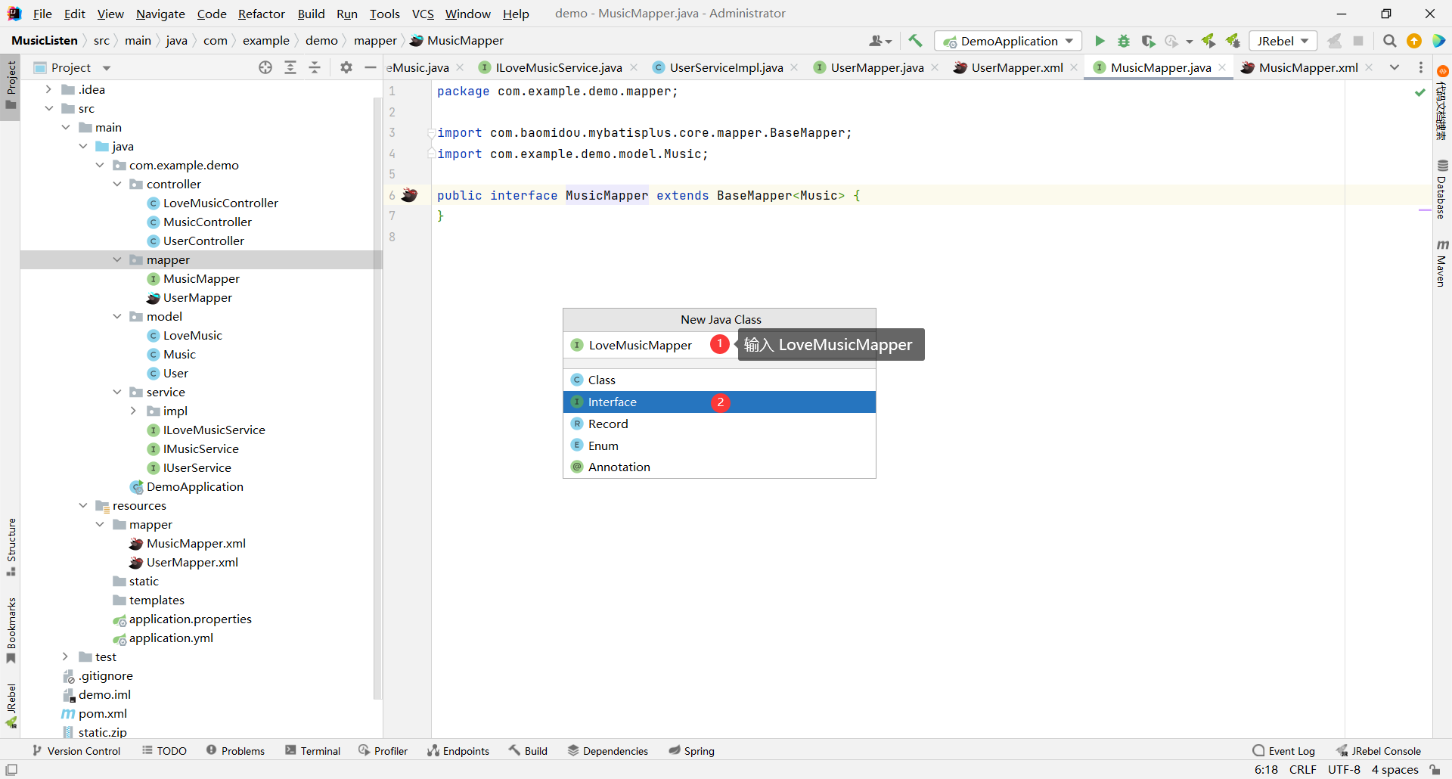The height and width of the screenshot is (779, 1452).
Task: Choose Enum in New Java Class popup
Action: pos(603,445)
